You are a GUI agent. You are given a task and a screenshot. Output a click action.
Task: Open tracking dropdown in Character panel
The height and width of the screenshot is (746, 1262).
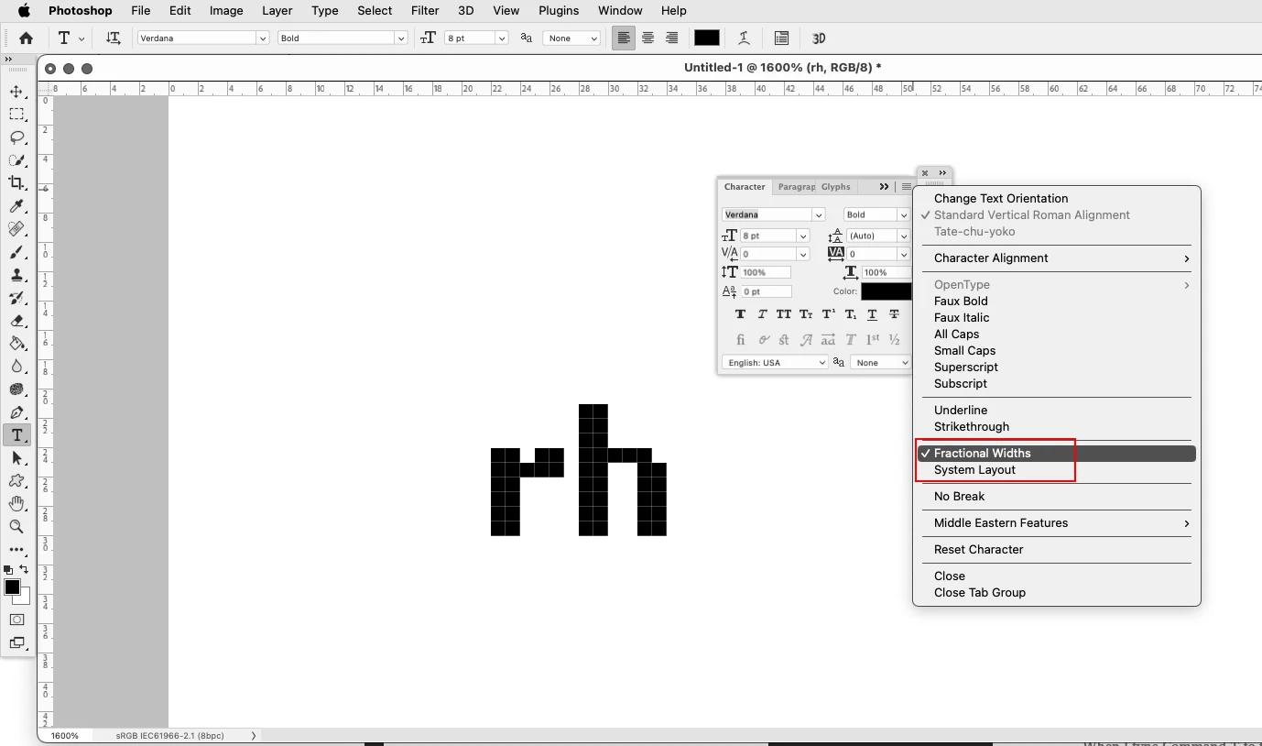pos(903,254)
